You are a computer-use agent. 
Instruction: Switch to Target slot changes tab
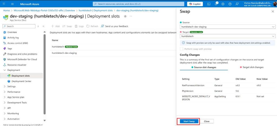252,67
